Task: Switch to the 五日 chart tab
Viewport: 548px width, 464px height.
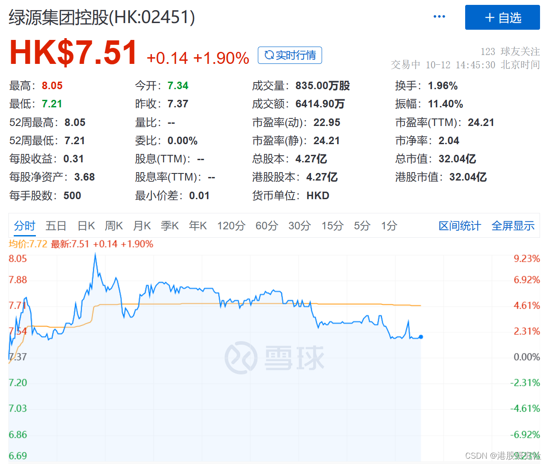Action: click(x=56, y=226)
